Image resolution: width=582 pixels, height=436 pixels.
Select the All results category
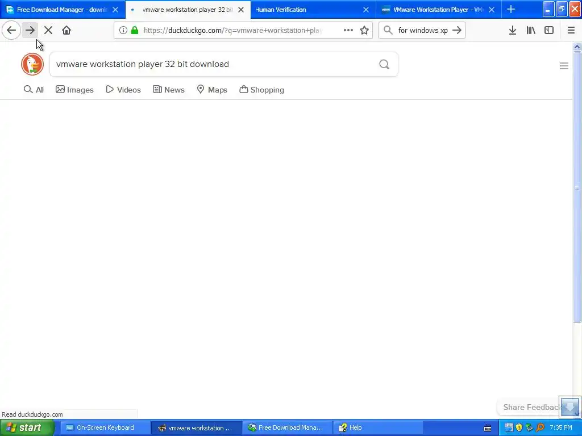click(x=34, y=90)
